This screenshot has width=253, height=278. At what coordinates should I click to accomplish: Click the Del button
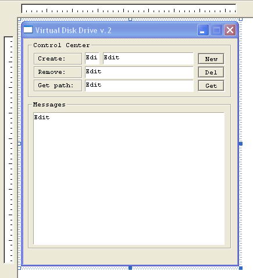coord(211,72)
